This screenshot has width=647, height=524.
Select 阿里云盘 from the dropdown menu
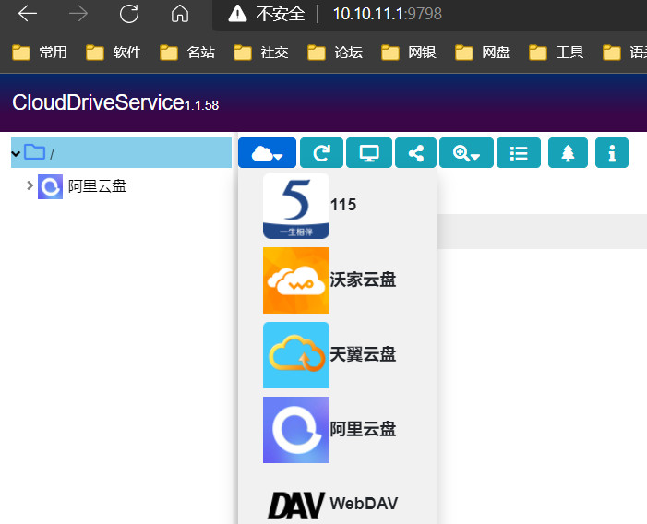point(338,430)
